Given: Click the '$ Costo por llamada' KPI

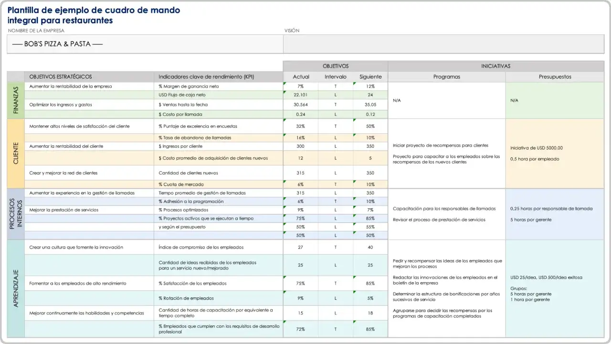Looking at the screenshot, I should click(x=180, y=114).
